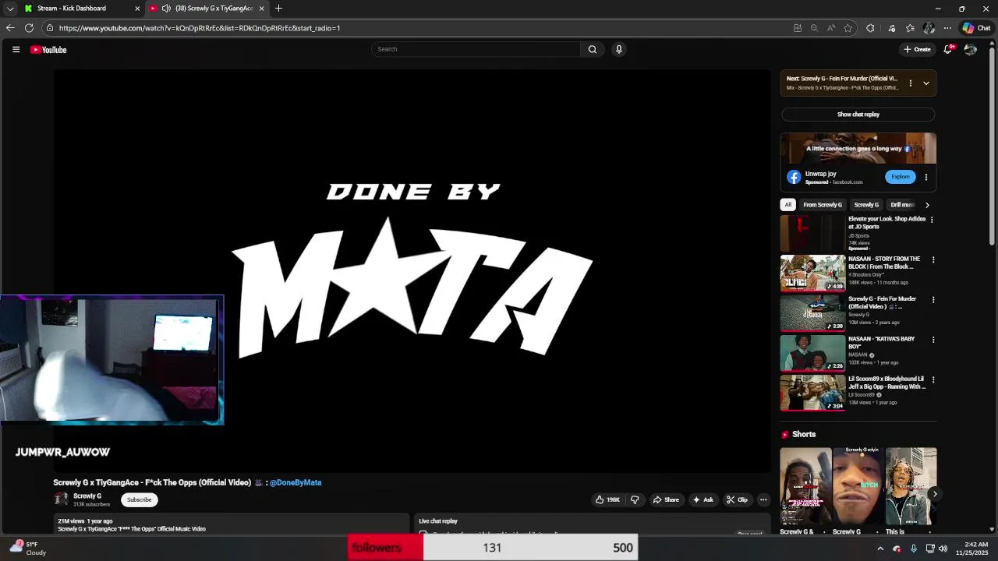Start voice search with the microphone

619,49
